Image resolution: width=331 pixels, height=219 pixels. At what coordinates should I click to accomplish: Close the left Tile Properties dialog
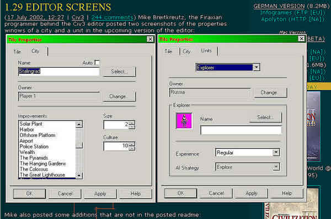click(x=150, y=39)
